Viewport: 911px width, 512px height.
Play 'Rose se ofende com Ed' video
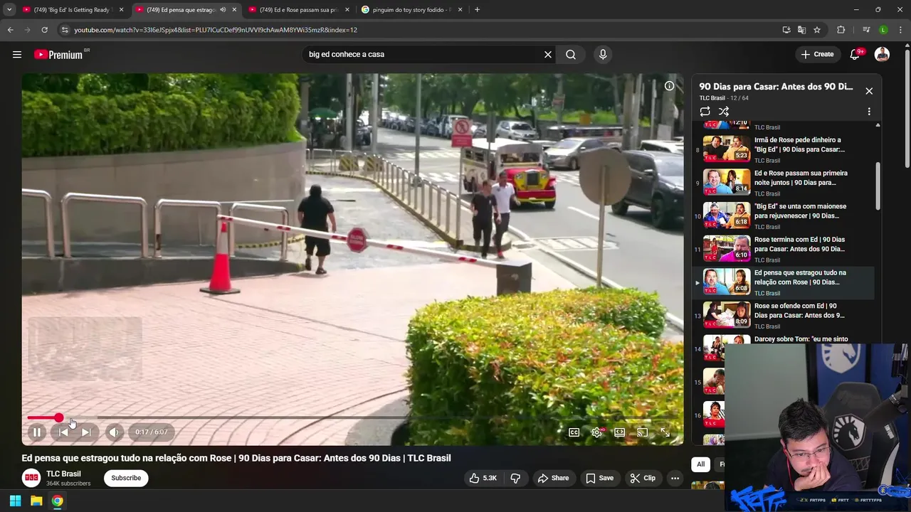pyautogui.click(x=784, y=316)
